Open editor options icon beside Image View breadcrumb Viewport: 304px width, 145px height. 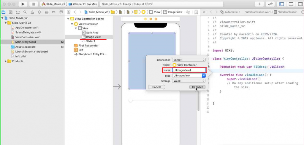click(188, 12)
